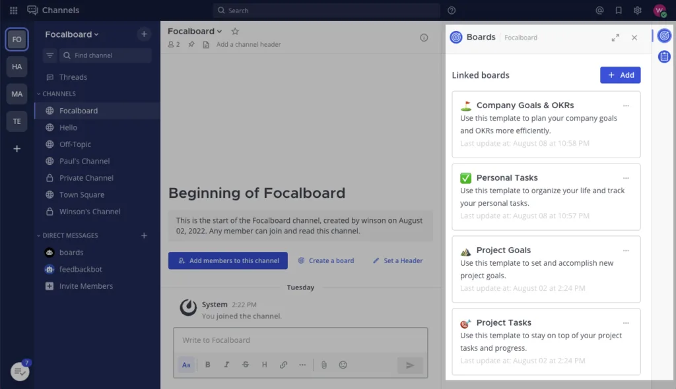
Task: Switch to the HA team
Action: point(17,67)
